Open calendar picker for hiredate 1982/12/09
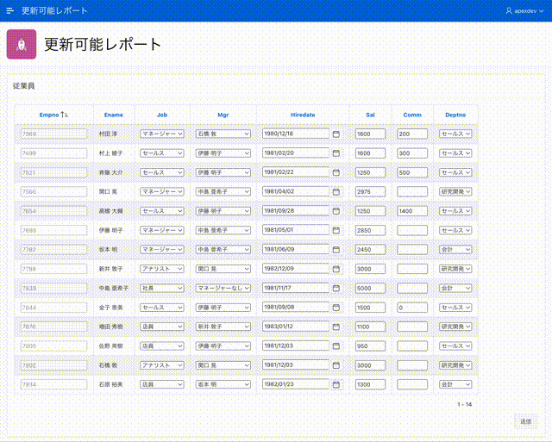Screen dimensions: 552x442 coord(336,269)
